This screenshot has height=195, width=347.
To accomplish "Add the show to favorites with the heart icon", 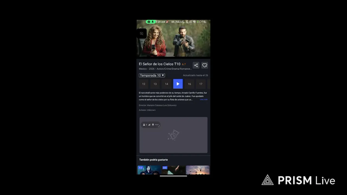I will [x=205, y=65].
